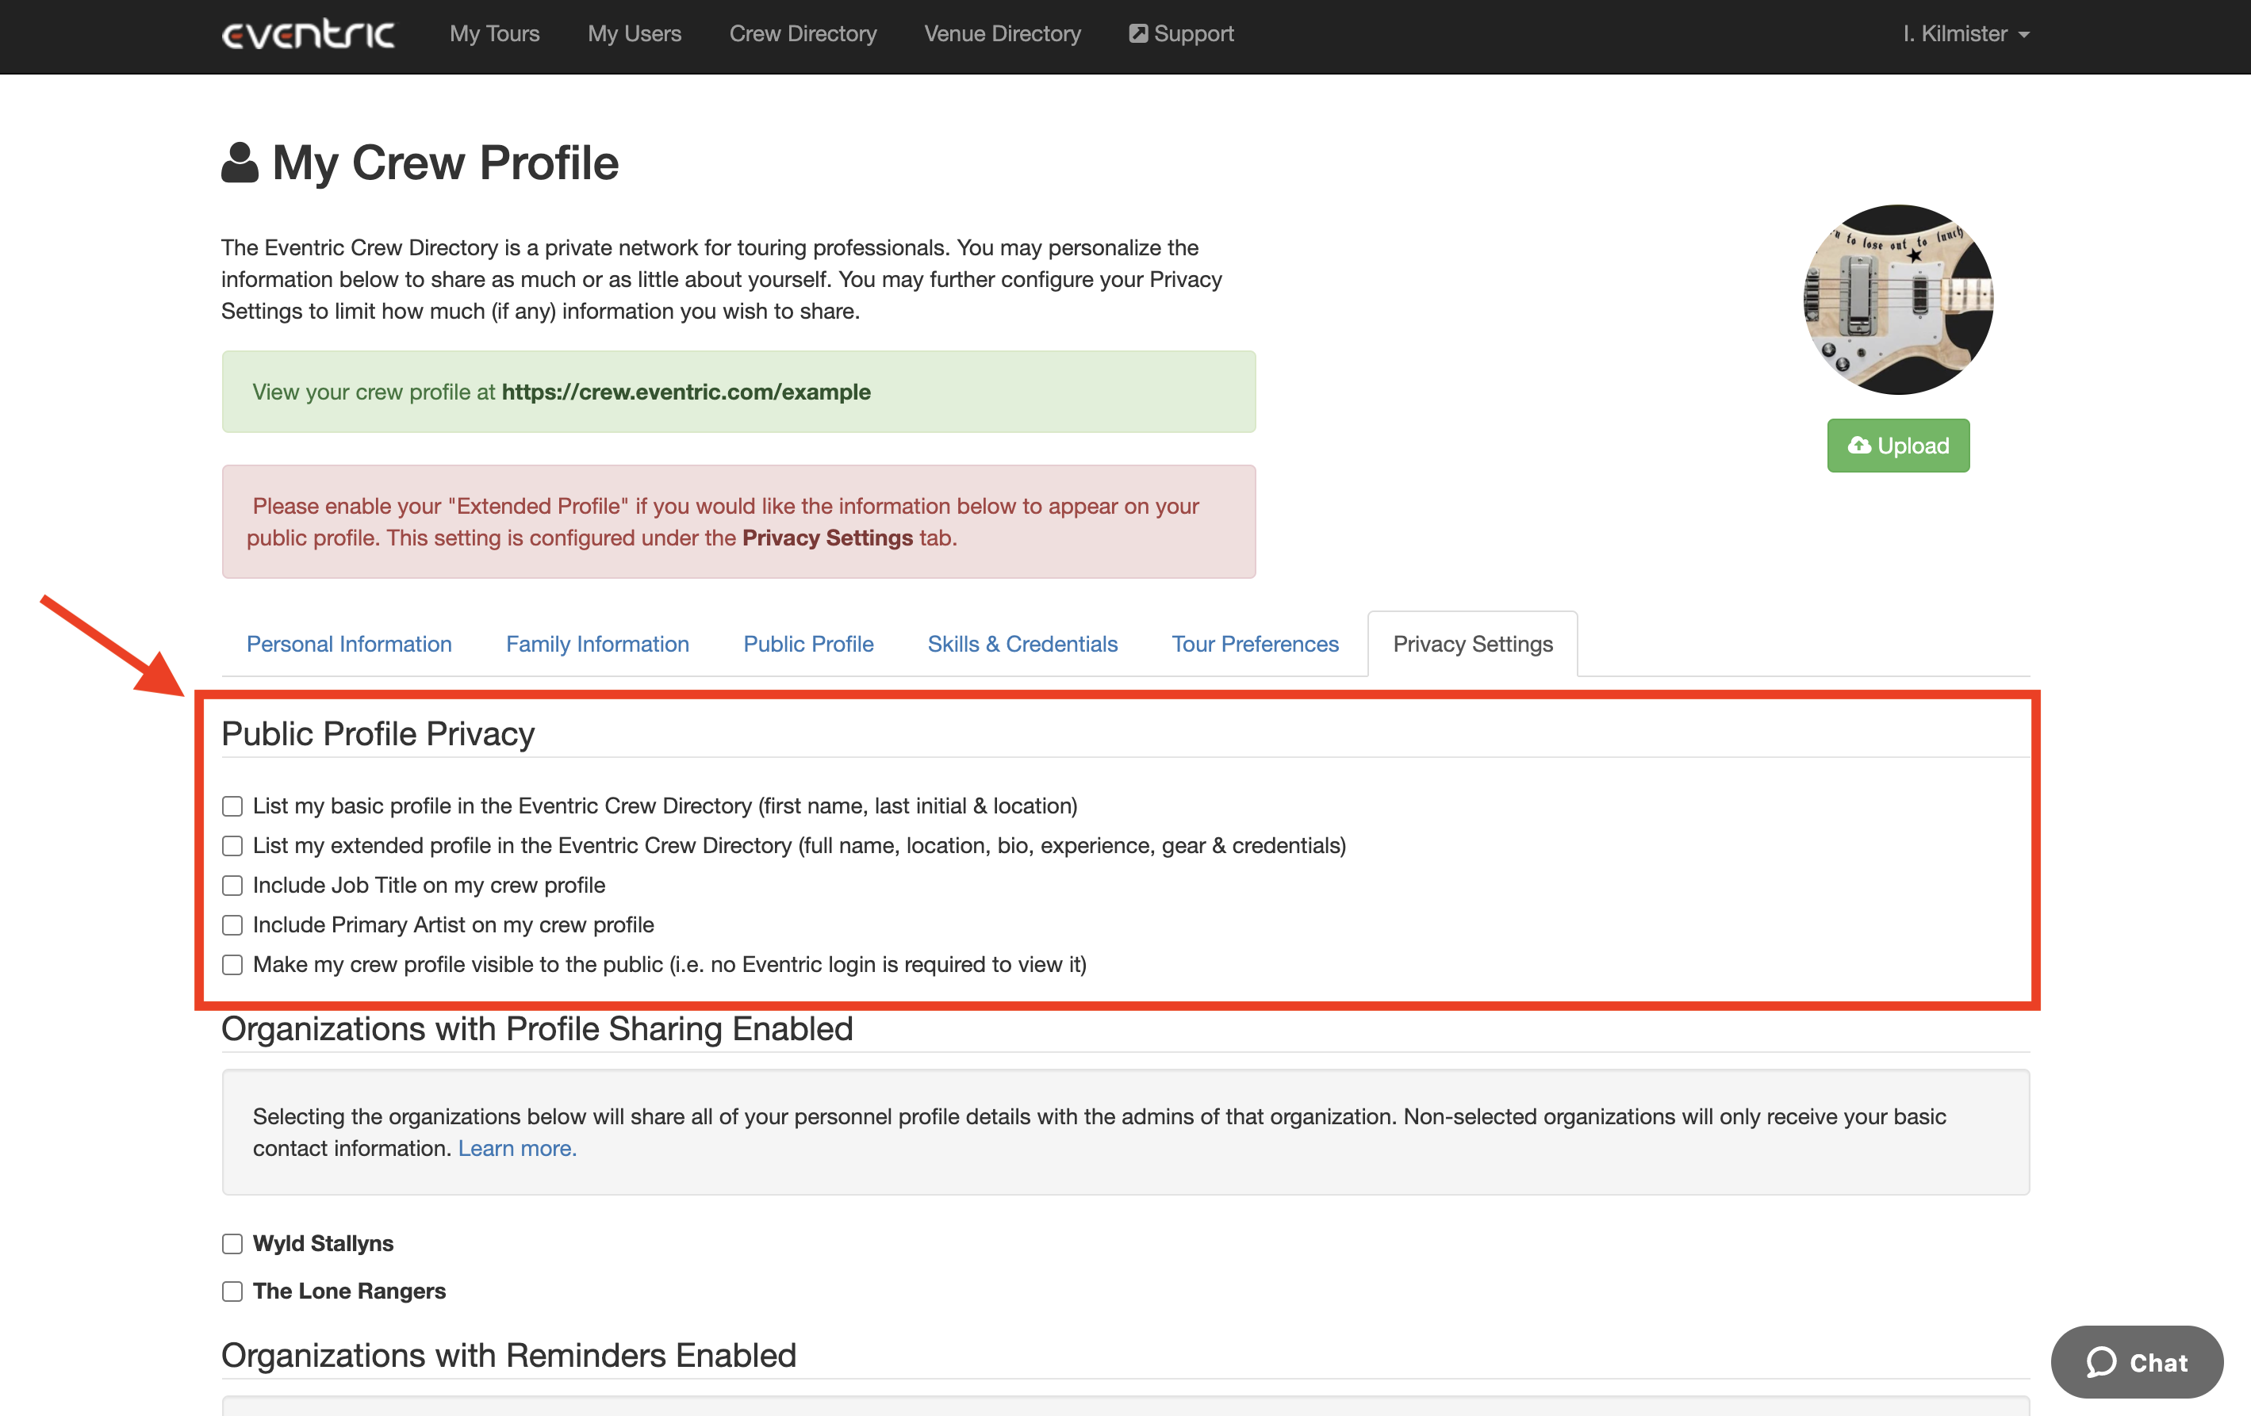Image resolution: width=2251 pixels, height=1416 pixels.
Task: Check Include Primary Artist on crew profile
Action: coord(232,924)
